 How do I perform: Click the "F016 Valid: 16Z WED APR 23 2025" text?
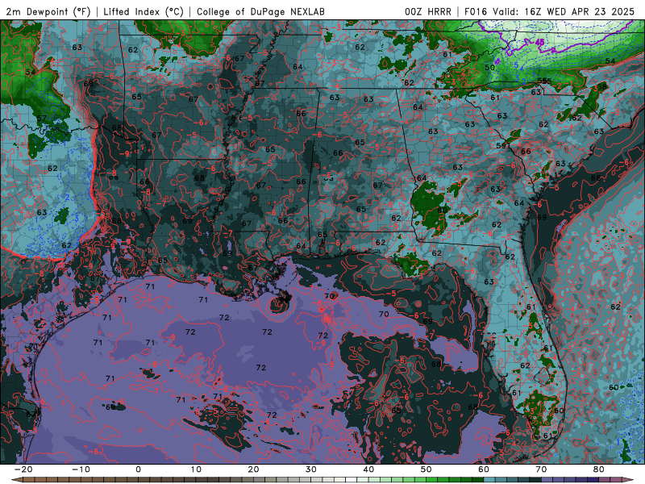pos(549,11)
